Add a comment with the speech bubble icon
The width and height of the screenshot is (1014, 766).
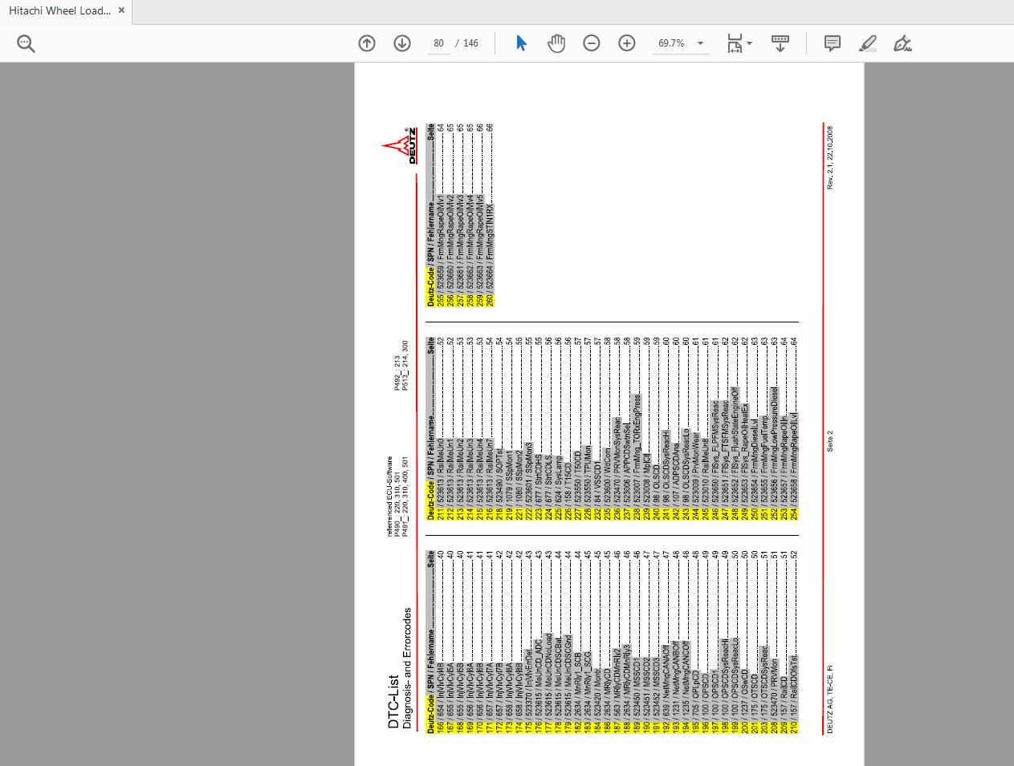pyautogui.click(x=833, y=43)
